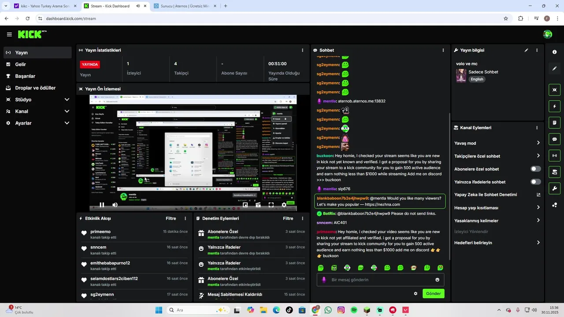
Task: Click the wrench widget in right rail
Action: (x=554, y=188)
